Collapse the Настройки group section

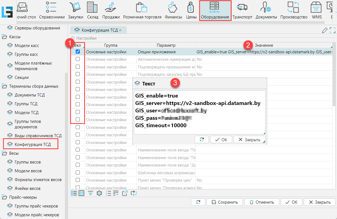point(73,38)
